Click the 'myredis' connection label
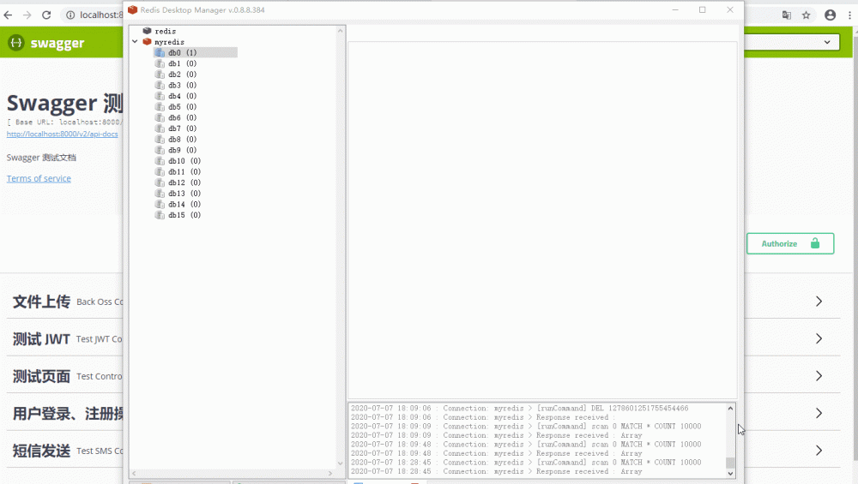 pos(169,42)
